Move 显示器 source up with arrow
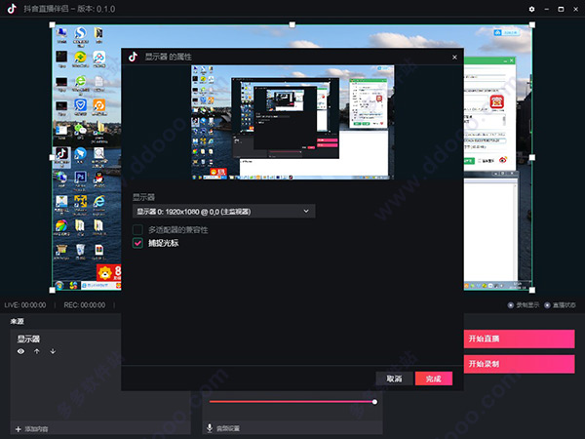Viewport: 585px width, 439px height. coord(37,351)
